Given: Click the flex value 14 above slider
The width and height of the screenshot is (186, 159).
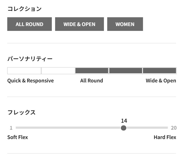Looking at the screenshot, I should click(x=124, y=121).
